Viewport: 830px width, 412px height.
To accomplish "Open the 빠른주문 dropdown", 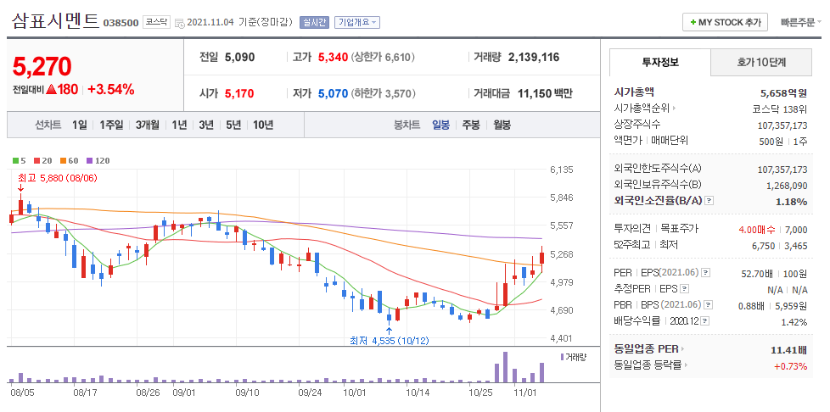I will point(801,22).
